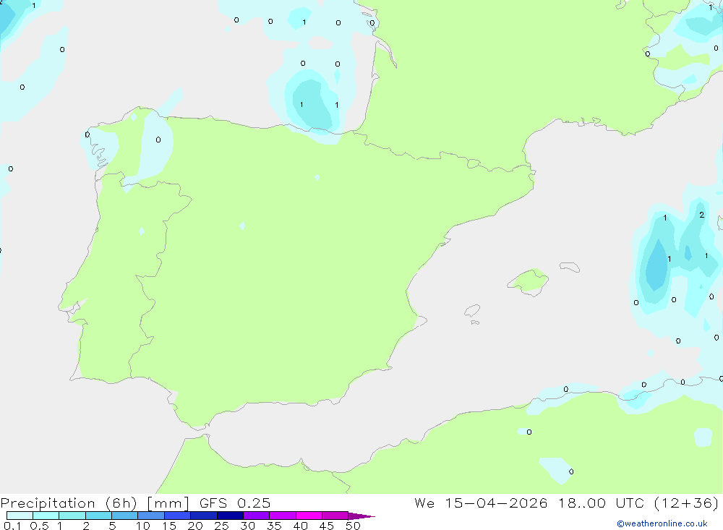723x530 pixels.
Task: Click the 0.1–0.5 mm legend color box
Action: (x=20, y=516)
